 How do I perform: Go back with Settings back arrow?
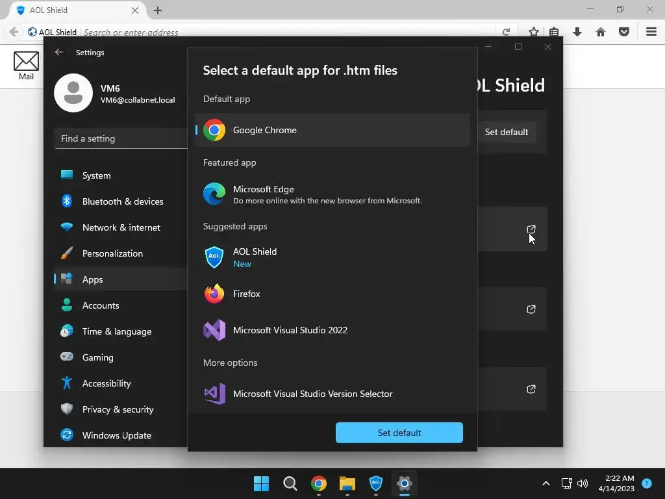(59, 52)
